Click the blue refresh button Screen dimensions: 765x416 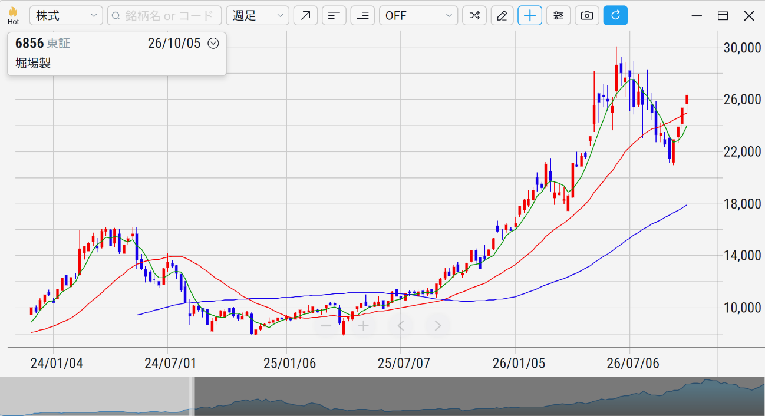click(x=615, y=16)
